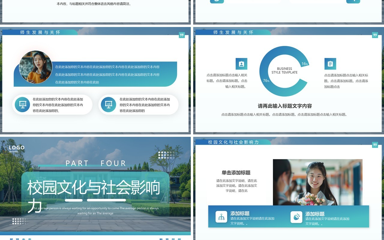Click the right pill card text beside the board icon
This screenshot has height=240, width=384.
coord(145,105)
